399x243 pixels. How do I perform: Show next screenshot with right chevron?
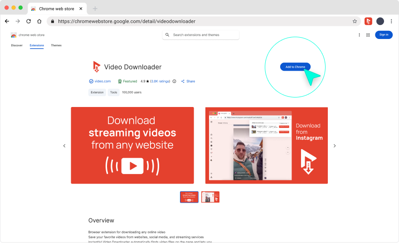pos(335,146)
